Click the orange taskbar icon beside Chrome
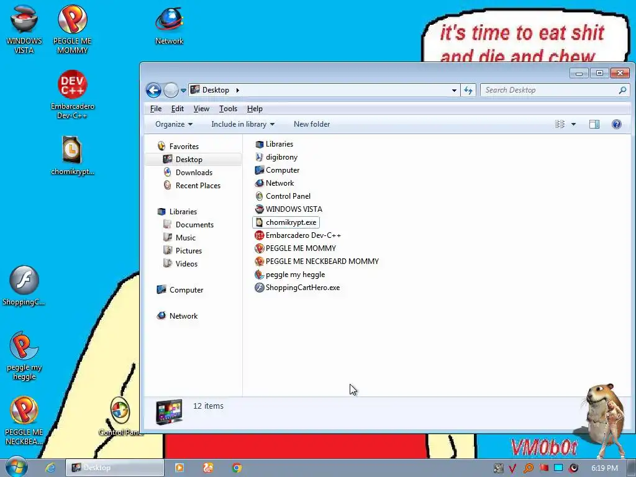The image size is (636, 477). pos(208,468)
